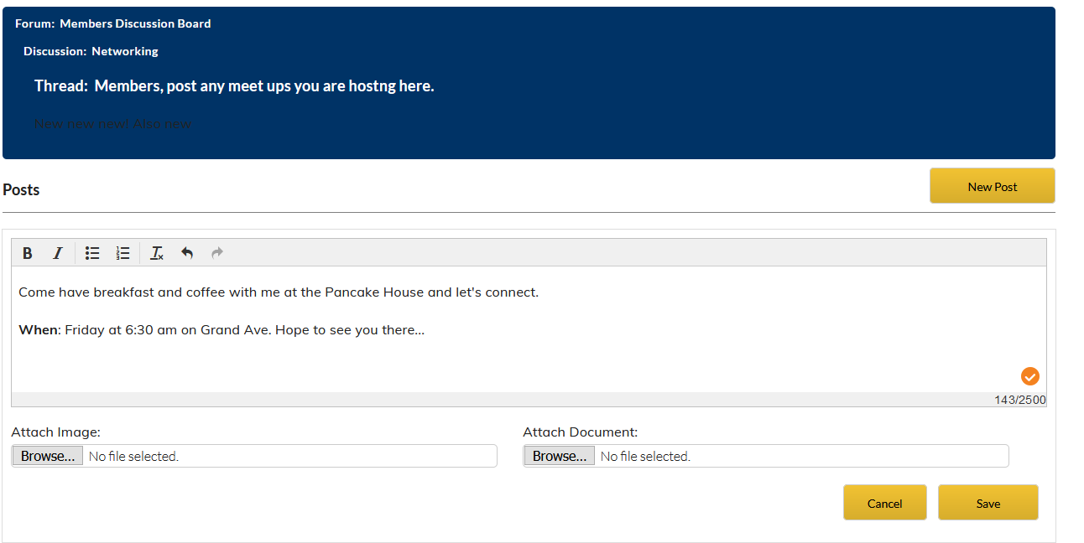The height and width of the screenshot is (543, 1084).
Task: Insert a numbered list
Action: (123, 253)
